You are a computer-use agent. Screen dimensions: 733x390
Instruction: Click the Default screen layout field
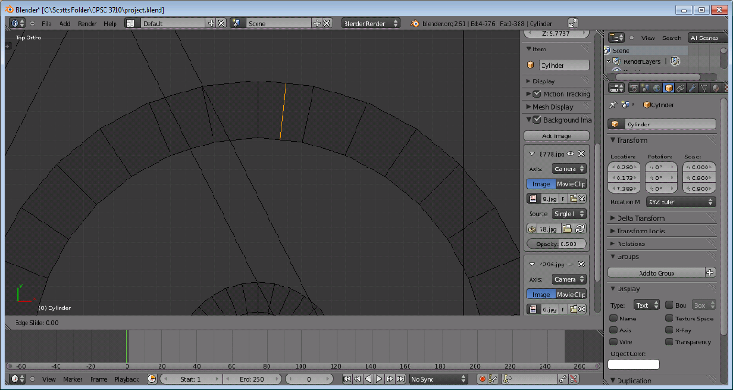(173, 23)
